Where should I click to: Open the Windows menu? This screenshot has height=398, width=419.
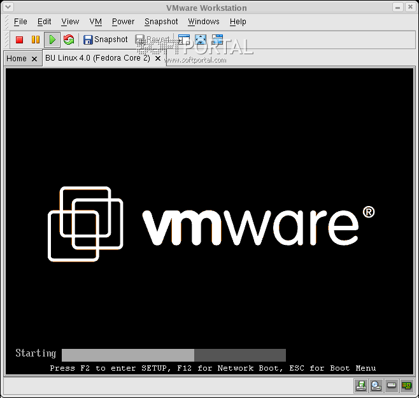pyautogui.click(x=204, y=22)
